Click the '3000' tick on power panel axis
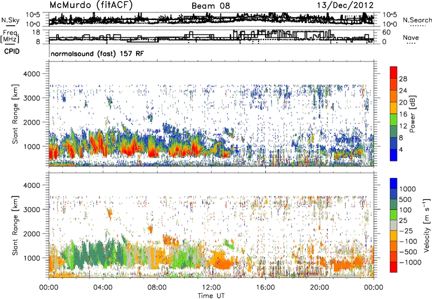The width and height of the screenshot is (432, 299). (31, 98)
